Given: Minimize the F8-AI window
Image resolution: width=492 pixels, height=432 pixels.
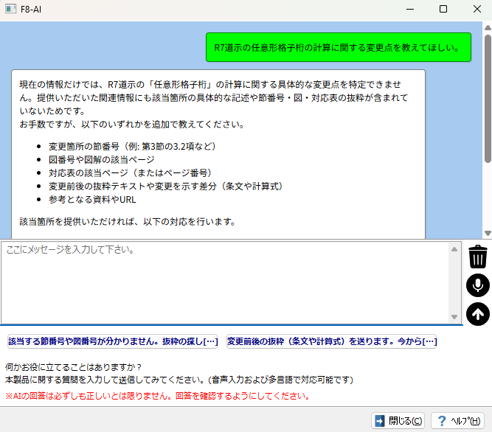Looking at the screenshot, I should click(410, 9).
